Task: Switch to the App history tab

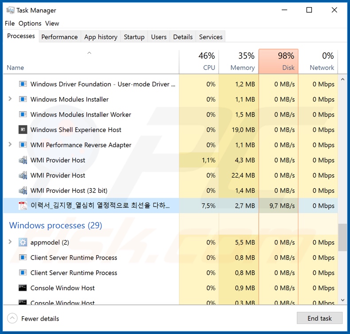Action: coord(101,37)
